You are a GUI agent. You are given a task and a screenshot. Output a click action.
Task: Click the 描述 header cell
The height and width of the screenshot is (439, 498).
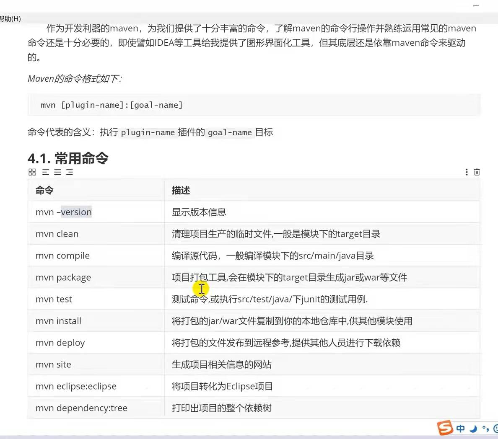322,191
